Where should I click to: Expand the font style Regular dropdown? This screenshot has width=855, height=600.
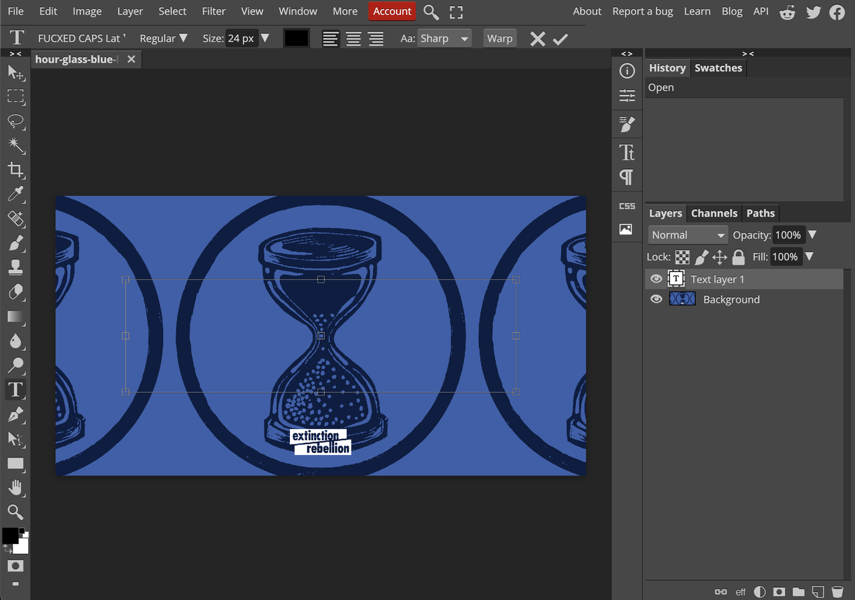[x=164, y=39]
